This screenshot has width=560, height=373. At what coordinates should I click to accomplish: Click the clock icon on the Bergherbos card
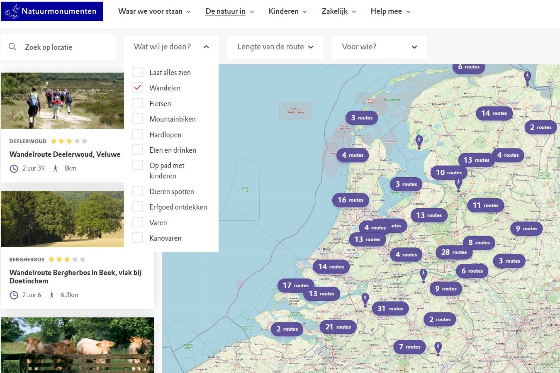pyautogui.click(x=13, y=295)
